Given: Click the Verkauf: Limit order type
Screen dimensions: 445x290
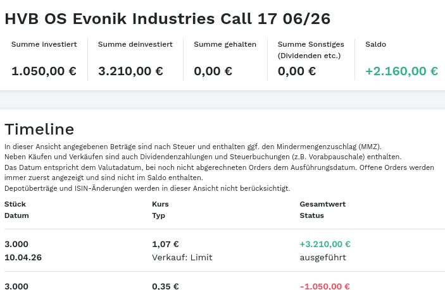Looking at the screenshot, I should pos(182,257).
